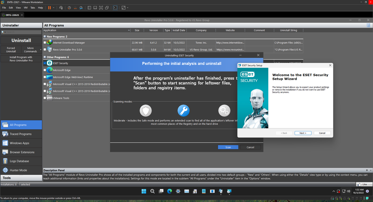Show hidden tray icons chevron
Image resolution: width=373 pixels, height=202 pixels.
[334, 191]
